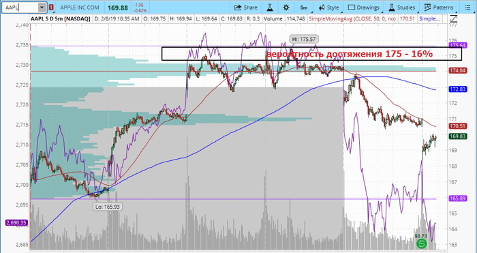
Task: Click the last price 169.88
Action: click(x=117, y=8)
